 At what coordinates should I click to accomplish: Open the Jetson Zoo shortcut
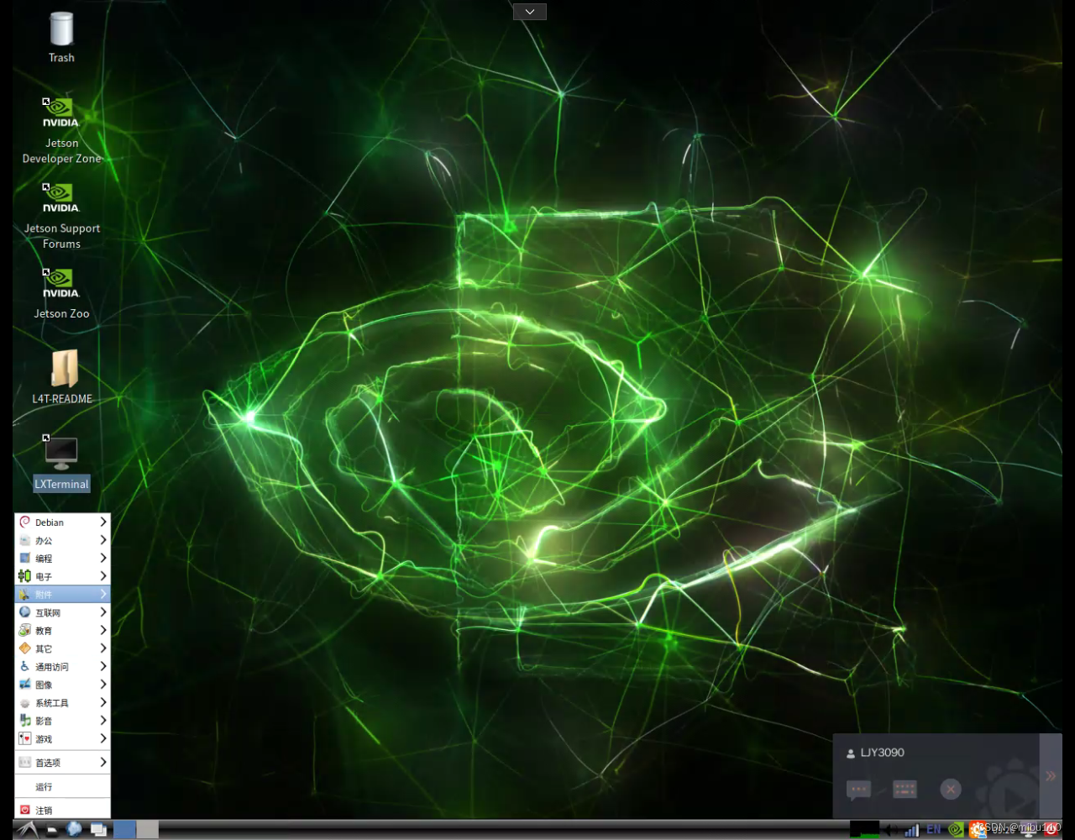click(x=61, y=295)
